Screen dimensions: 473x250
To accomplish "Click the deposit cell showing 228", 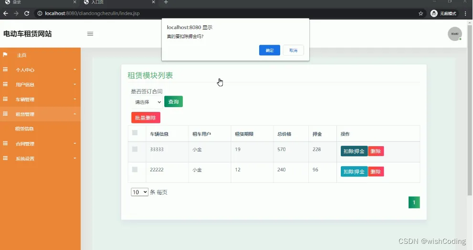I will click(x=323, y=152).
